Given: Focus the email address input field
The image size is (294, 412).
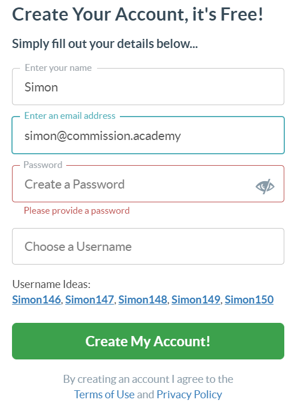Looking at the screenshot, I should pyautogui.click(x=148, y=135).
